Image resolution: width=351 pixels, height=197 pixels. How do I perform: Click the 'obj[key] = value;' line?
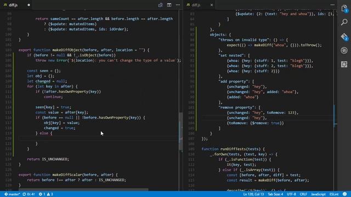[x=61, y=123]
